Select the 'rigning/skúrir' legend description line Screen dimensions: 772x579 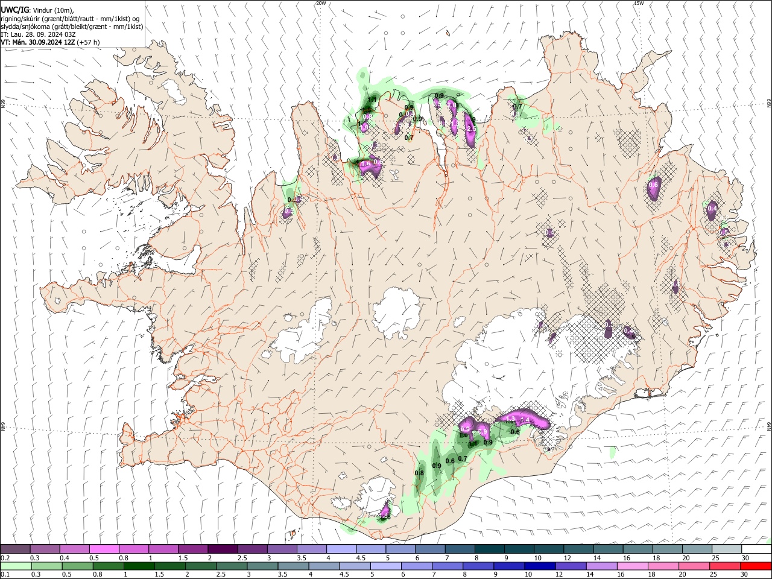coord(70,18)
